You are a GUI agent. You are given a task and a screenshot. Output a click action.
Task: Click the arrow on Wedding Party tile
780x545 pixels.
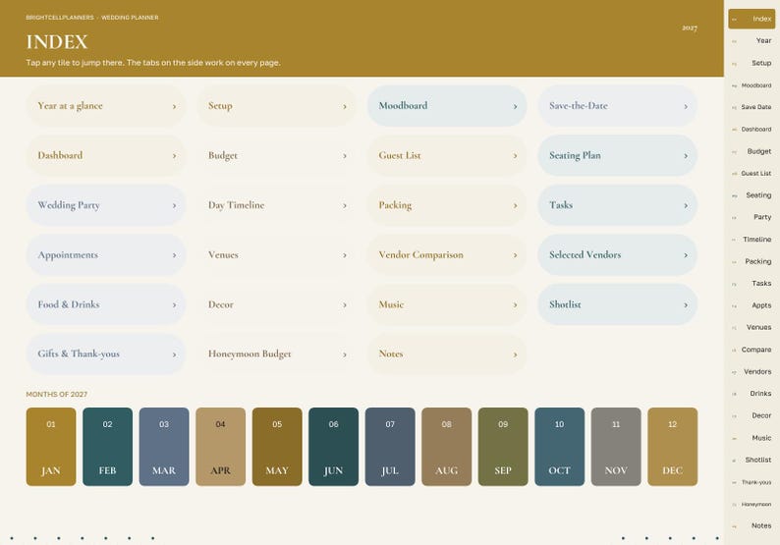point(174,206)
